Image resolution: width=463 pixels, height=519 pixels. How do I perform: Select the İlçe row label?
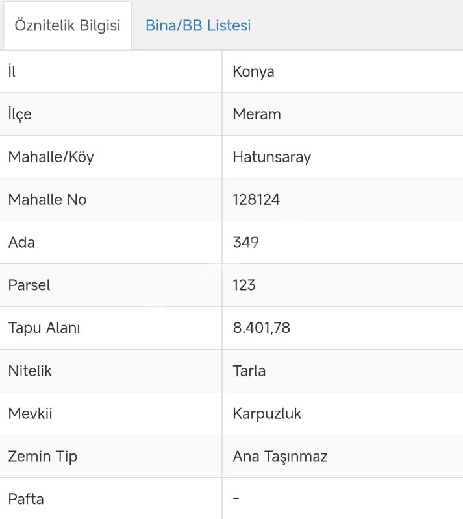pyautogui.click(x=19, y=114)
